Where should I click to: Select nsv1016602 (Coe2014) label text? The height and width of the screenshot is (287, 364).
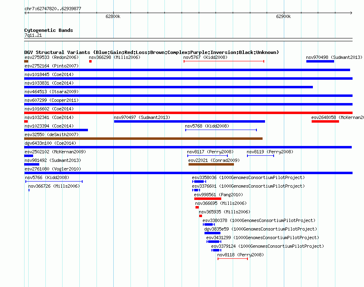coord(49,109)
